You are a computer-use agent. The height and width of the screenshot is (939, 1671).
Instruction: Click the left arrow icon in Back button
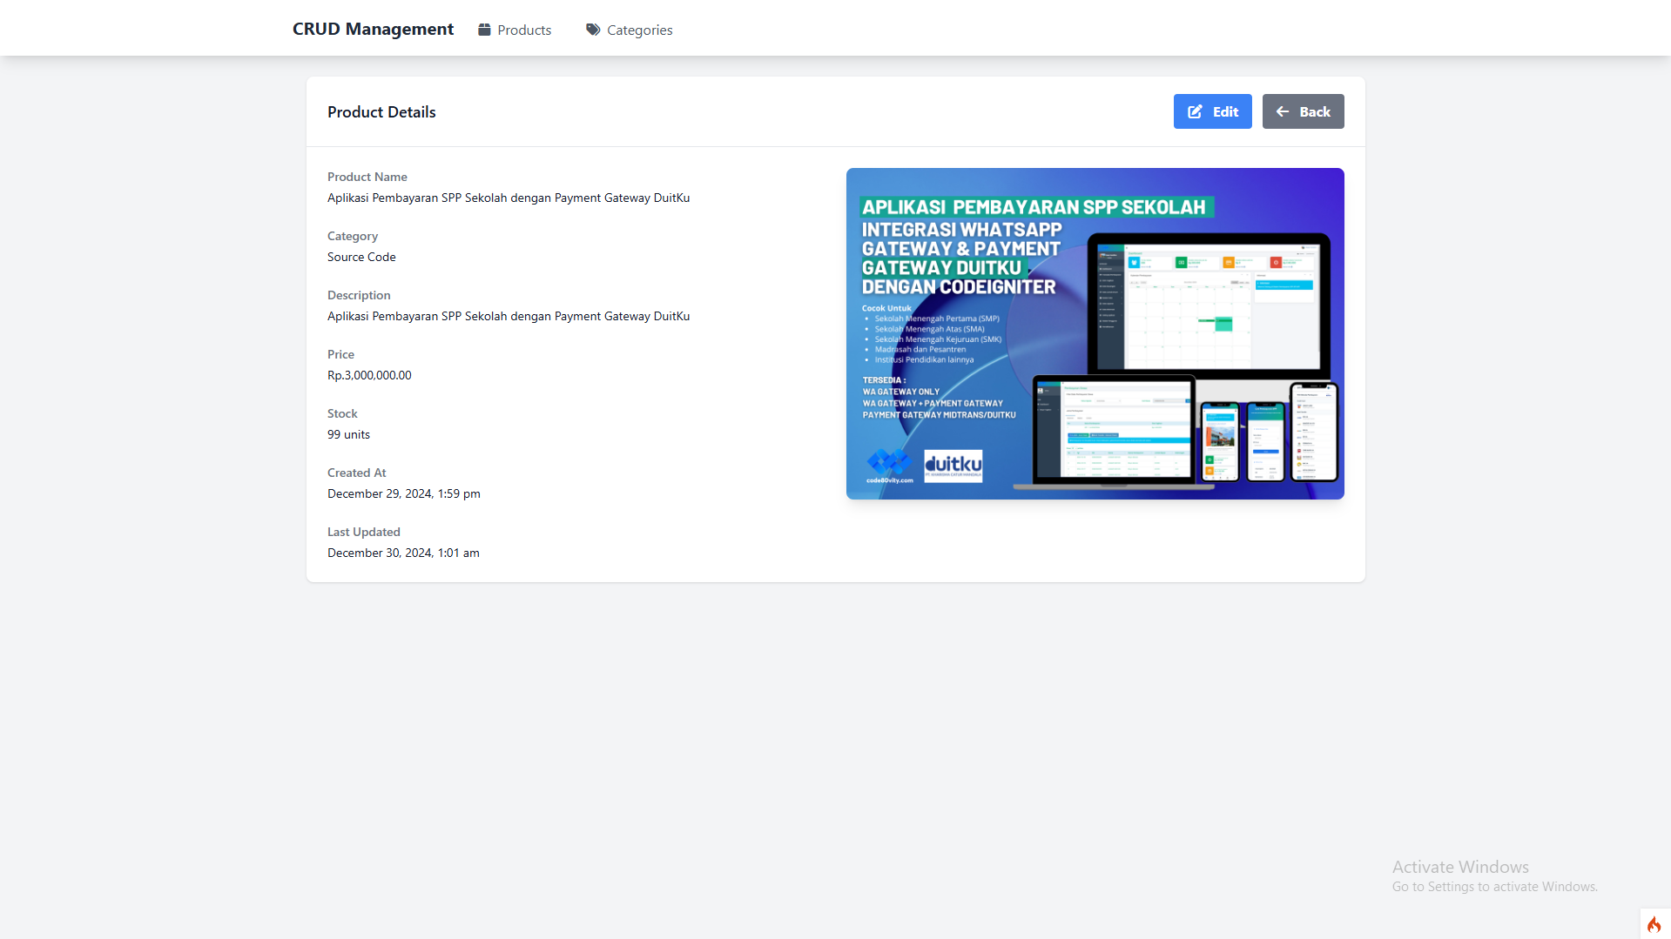click(1283, 111)
